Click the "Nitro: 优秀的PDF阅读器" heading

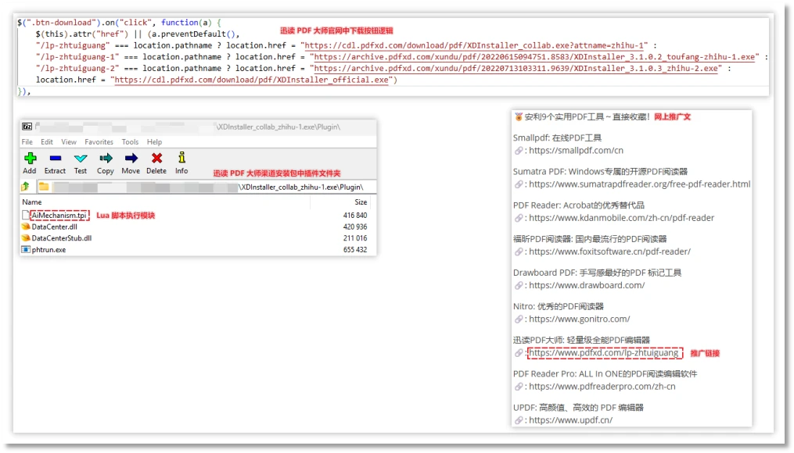coord(558,306)
